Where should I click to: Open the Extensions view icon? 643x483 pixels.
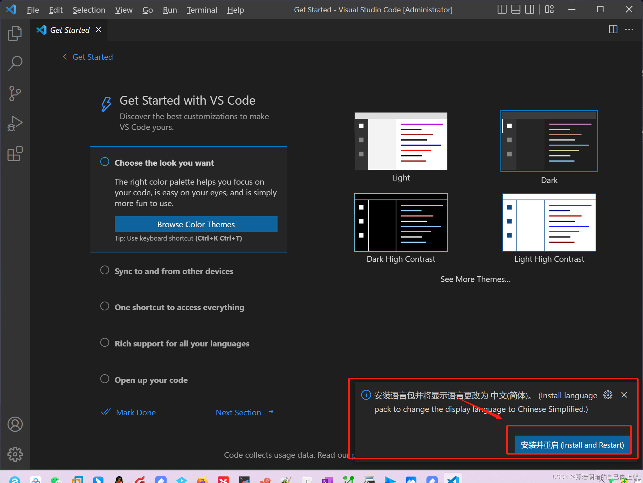(x=15, y=154)
